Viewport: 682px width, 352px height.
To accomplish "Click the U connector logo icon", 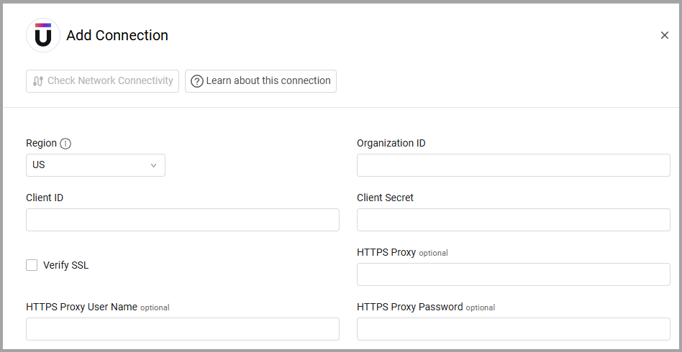I will [x=43, y=35].
